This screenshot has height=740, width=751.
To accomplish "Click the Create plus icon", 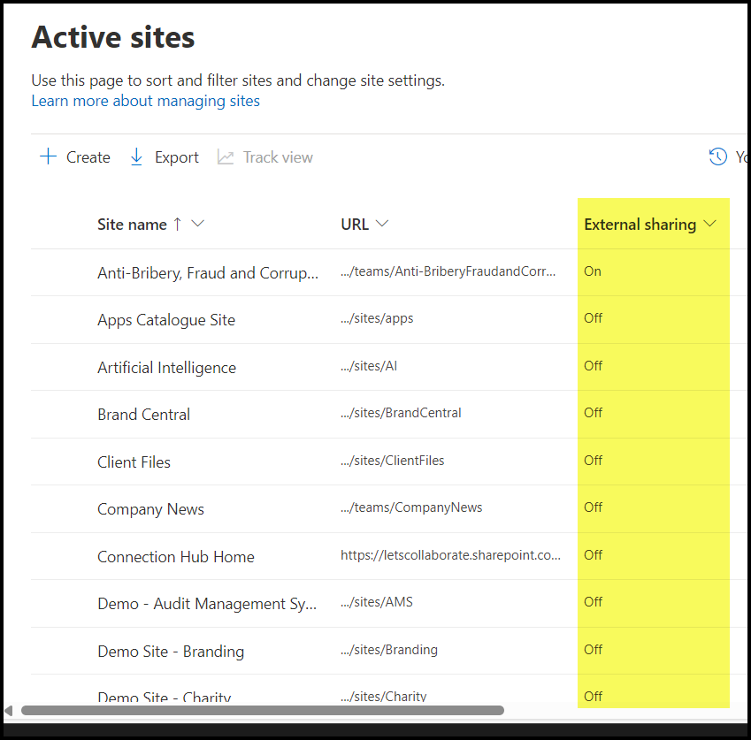I will tap(48, 157).
